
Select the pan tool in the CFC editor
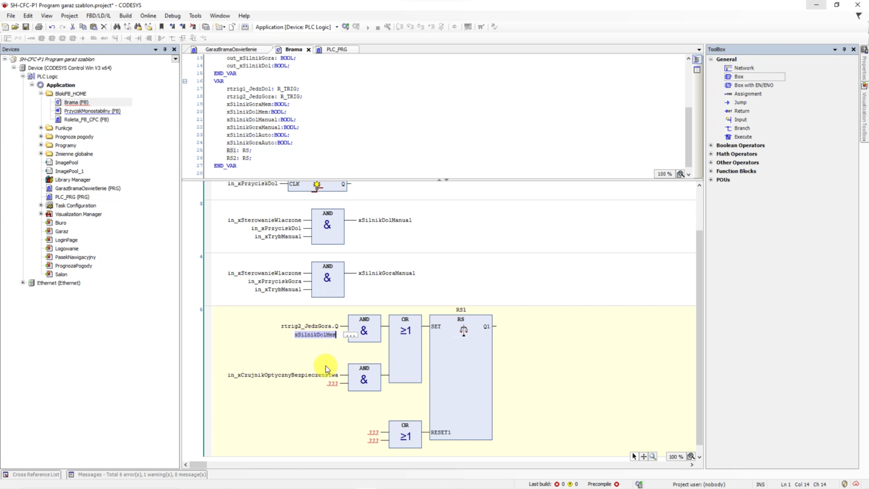click(x=643, y=456)
